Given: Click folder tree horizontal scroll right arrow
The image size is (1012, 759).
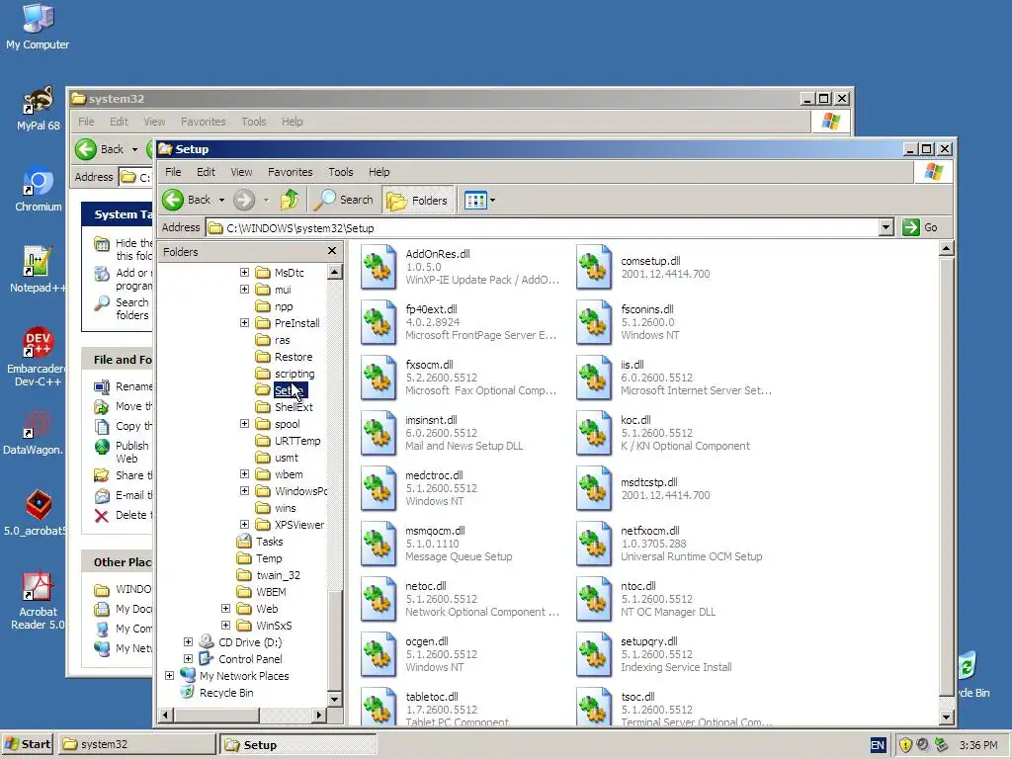Looking at the screenshot, I should (319, 715).
